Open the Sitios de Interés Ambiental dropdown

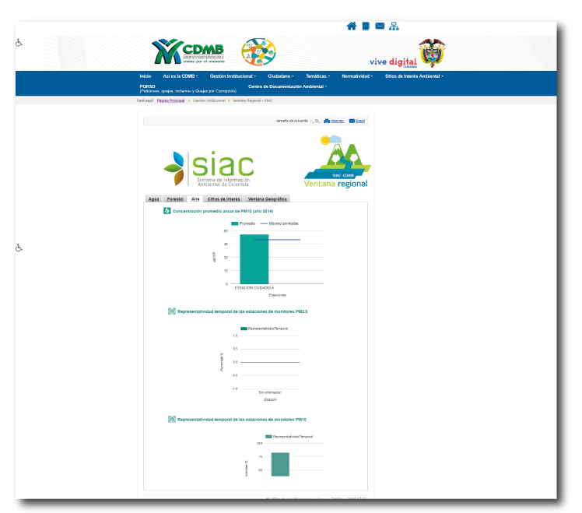pos(414,76)
